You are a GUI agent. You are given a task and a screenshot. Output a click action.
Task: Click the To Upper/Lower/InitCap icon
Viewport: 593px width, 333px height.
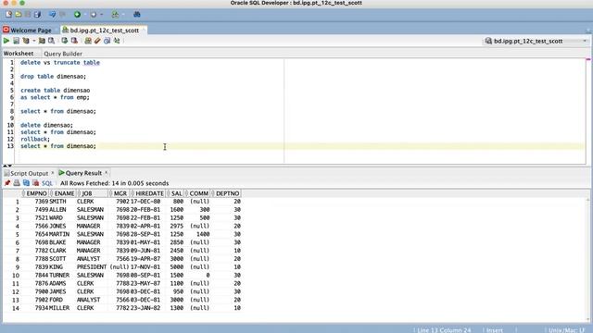tap(117, 41)
